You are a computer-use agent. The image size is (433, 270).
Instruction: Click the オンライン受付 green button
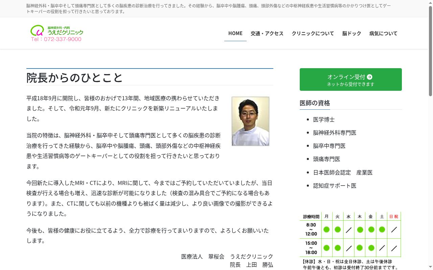tap(351, 80)
